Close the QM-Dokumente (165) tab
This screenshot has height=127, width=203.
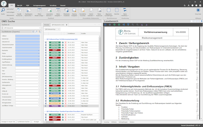(x=67, y=25)
